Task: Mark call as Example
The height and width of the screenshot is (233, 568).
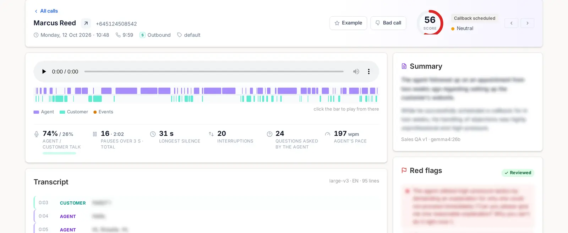Action: coord(348,23)
